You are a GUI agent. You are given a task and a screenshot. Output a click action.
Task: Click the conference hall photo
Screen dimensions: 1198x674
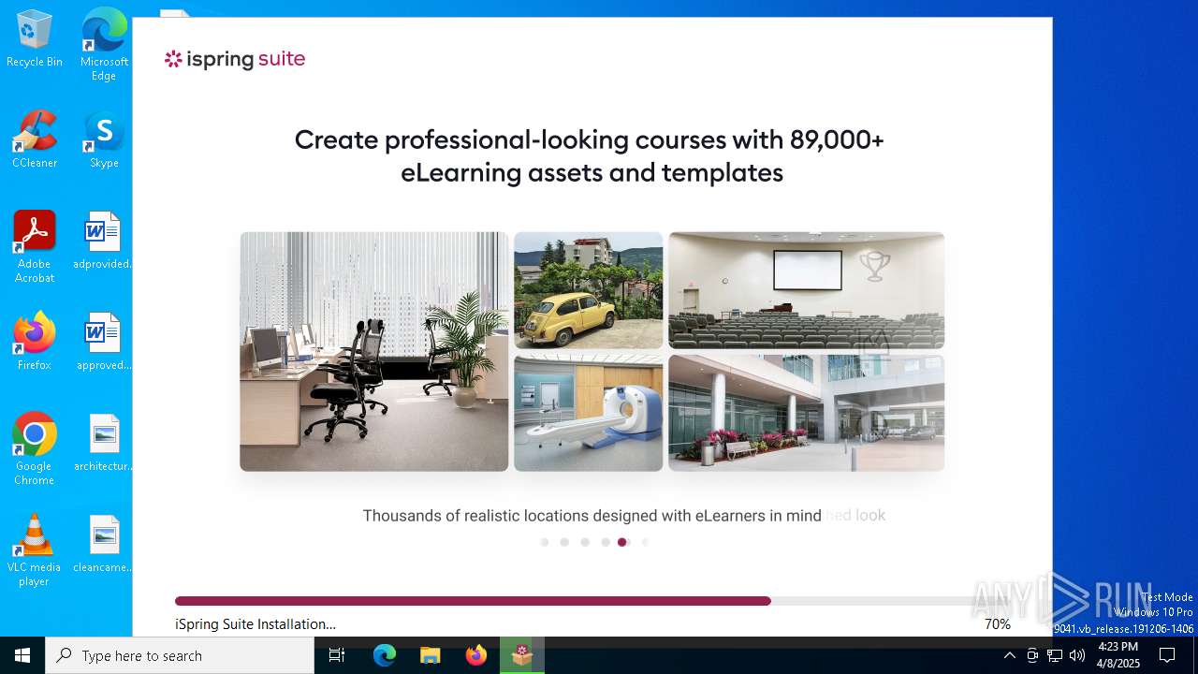(x=807, y=290)
